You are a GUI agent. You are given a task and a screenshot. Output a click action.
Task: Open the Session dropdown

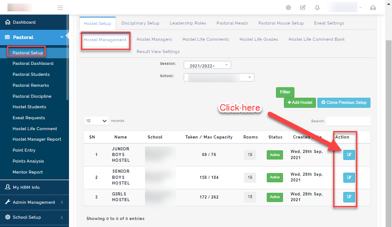click(x=207, y=65)
